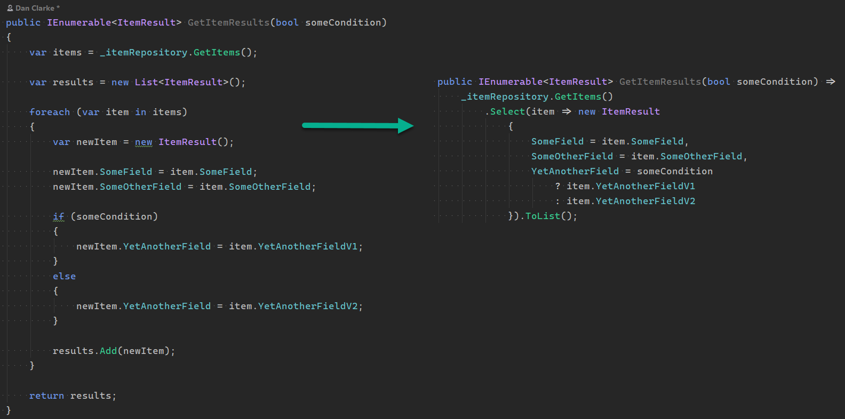Image resolution: width=845 pixels, height=419 pixels.
Task: Click the foreach keyword in left code
Action: pyautogui.click(x=50, y=112)
